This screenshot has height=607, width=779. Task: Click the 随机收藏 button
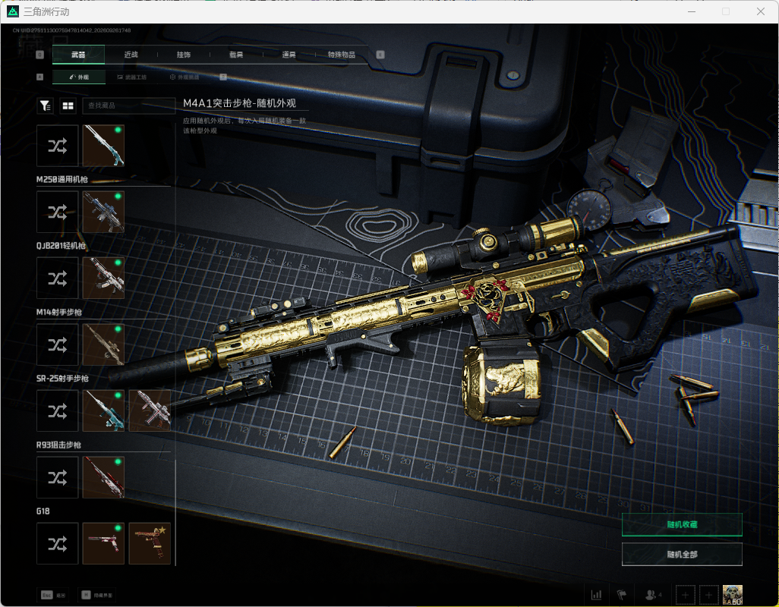tap(682, 524)
